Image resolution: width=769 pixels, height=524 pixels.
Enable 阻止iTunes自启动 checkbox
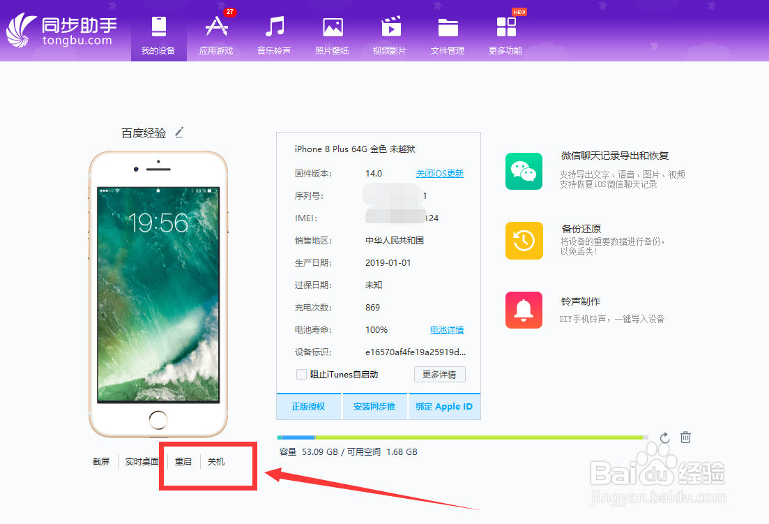point(302,375)
